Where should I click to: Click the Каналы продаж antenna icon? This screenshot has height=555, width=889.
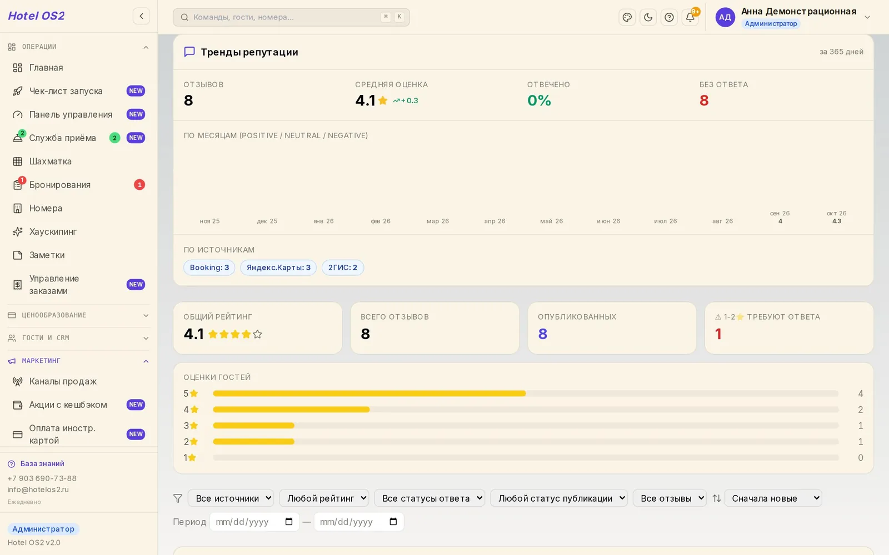click(18, 381)
